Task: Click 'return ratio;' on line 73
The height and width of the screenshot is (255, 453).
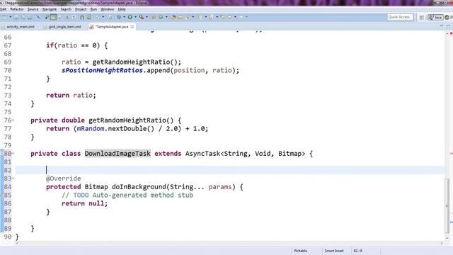Action: pyautogui.click(x=71, y=95)
